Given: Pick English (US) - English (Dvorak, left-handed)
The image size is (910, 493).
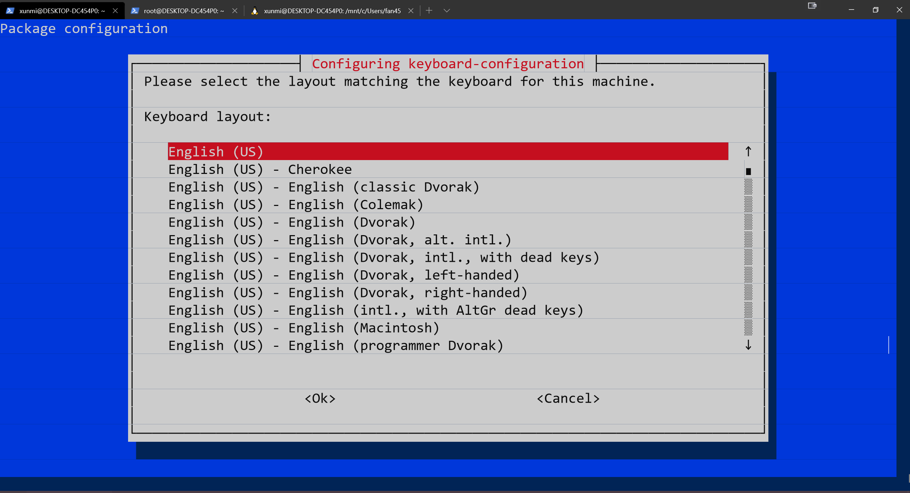Looking at the screenshot, I should pyautogui.click(x=343, y=275).
